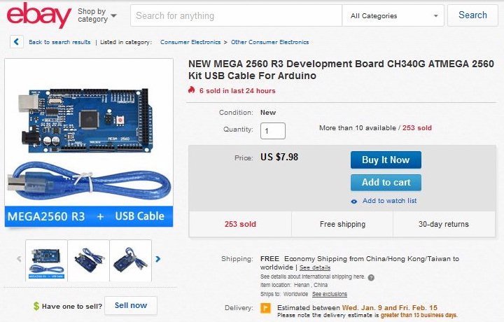Click the Add to watch list link
This screenshot has width=504, height=322.
pos(389,201)
